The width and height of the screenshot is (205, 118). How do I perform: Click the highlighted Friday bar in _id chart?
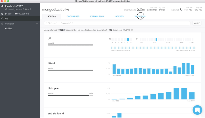coord(128,39)
